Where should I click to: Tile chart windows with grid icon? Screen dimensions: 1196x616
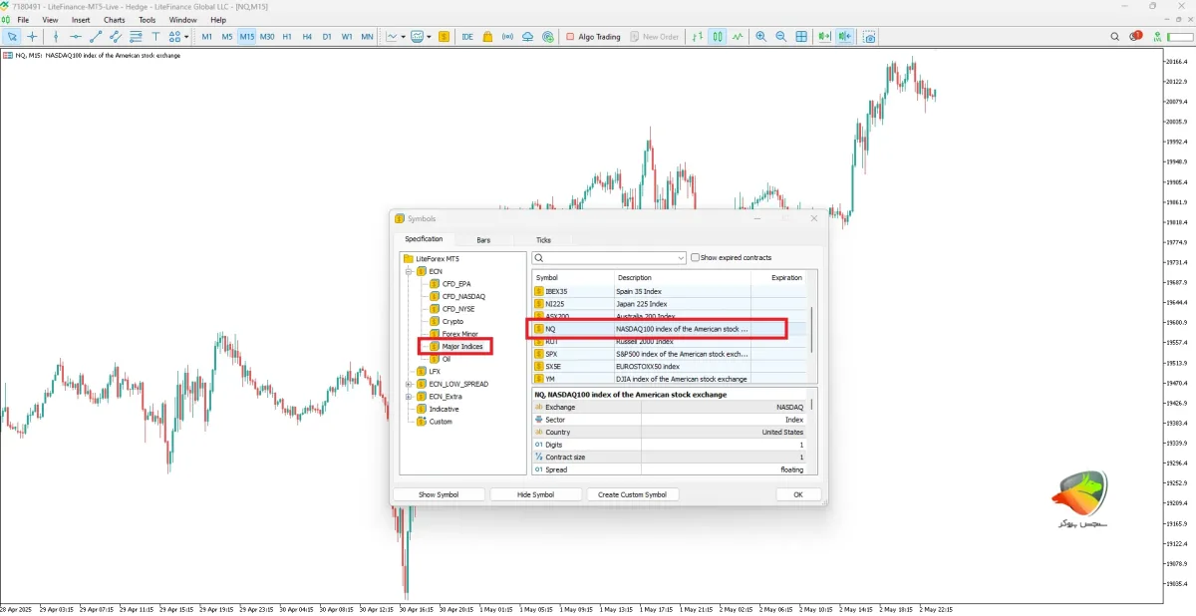(801, 37)
